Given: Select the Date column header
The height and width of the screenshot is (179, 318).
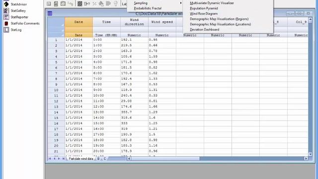Looking at the screenshot, I should pos(79,22).
